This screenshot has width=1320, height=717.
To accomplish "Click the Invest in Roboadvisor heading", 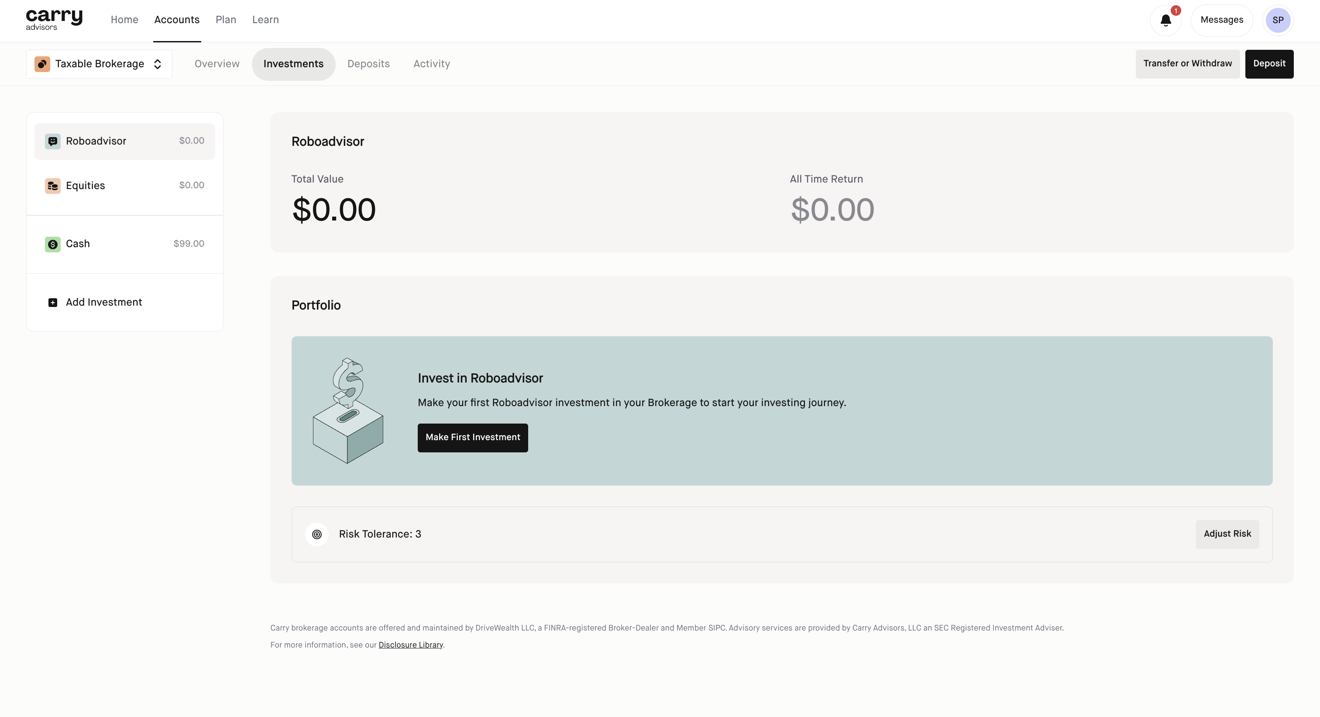I will pos(480,378).
